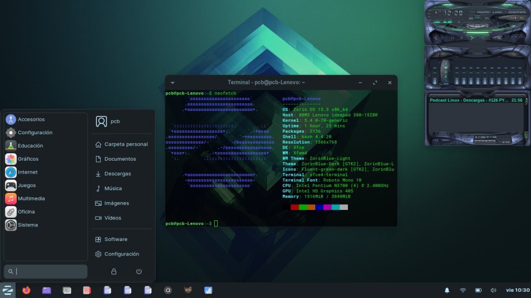
Task: Open Software from the start menu
Action: click(116, 239)
